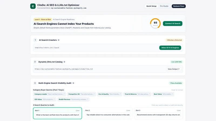Click the llms.txt catalog URL text
The height and width of the screenshot is (121, 216).
(x=64, y=69)
